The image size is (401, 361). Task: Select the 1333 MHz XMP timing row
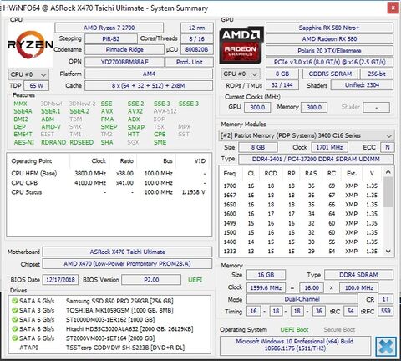(301, 252)
